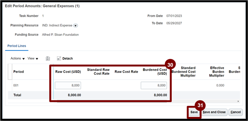
Task: Click the freeze column icon in toolbar
Action: coord(48,58)
